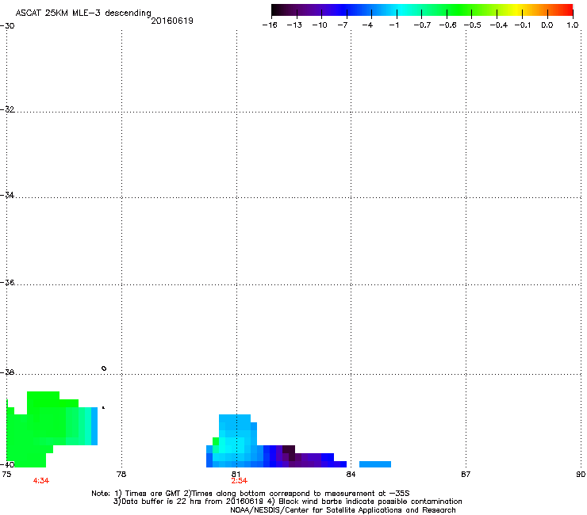Click the 1.0 color scale label
Viewport: 587px width, 515px height.
(573, 25)
